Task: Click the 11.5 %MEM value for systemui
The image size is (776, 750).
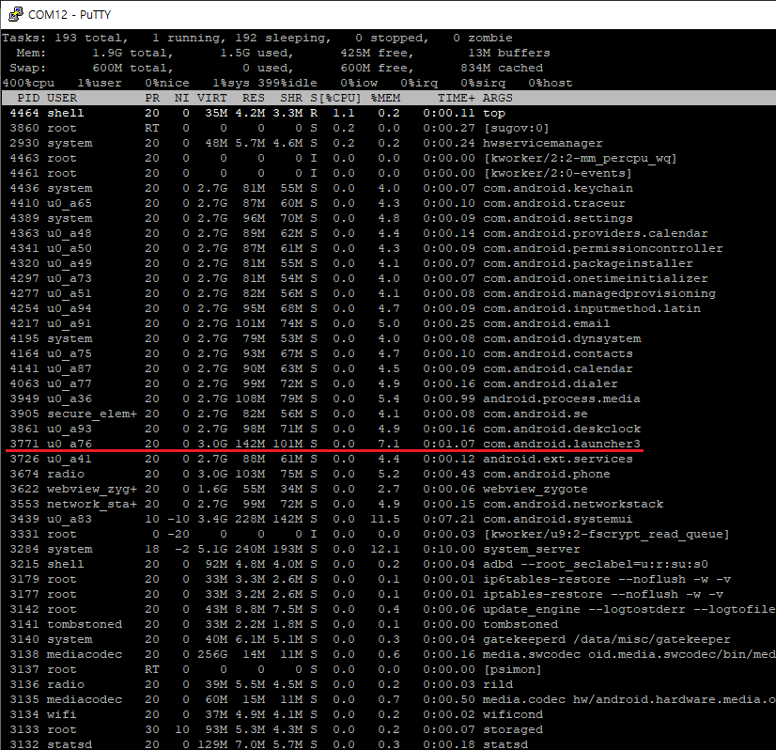Action: [x=385, y=518]
